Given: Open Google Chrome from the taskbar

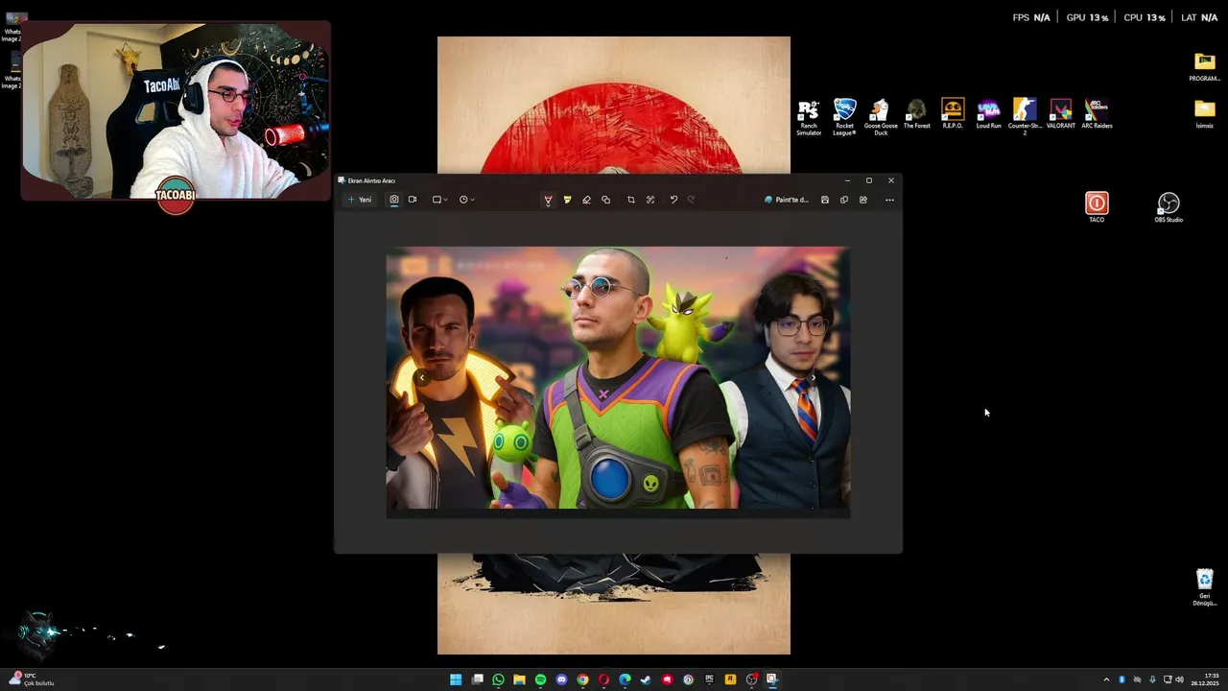Looking at the screenshot, I should coord(582,679).
